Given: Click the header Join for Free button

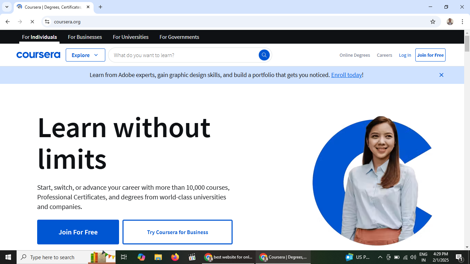Looking at the screenshot, I should pyautogui.click(x=430, y=55).
